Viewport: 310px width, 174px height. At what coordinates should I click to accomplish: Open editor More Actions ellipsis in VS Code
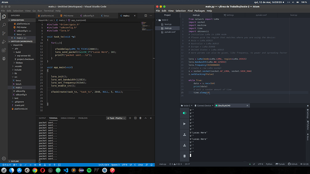151,16
